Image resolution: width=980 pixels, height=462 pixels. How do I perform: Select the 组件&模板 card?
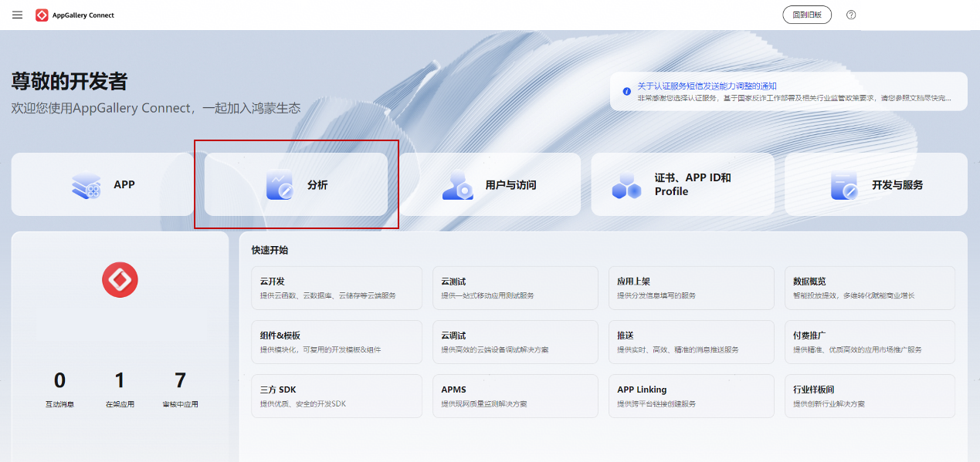click(x=337, y=342)
